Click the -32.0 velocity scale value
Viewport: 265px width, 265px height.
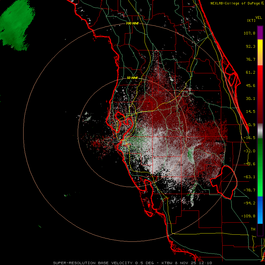(249, 151)
